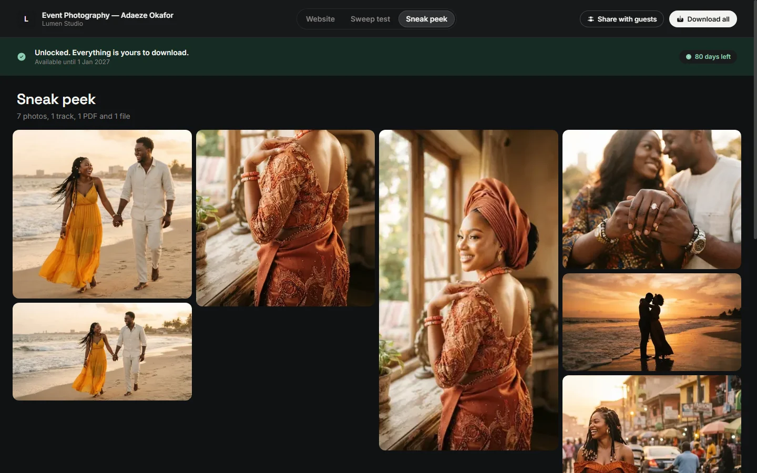The width and height of the screenshot is (757, 473).
Task: Open the portrait with orange head wrap
Action: click(x=468, y=290)
